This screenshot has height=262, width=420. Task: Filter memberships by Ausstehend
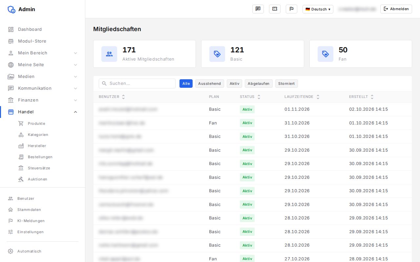point(210,84)
